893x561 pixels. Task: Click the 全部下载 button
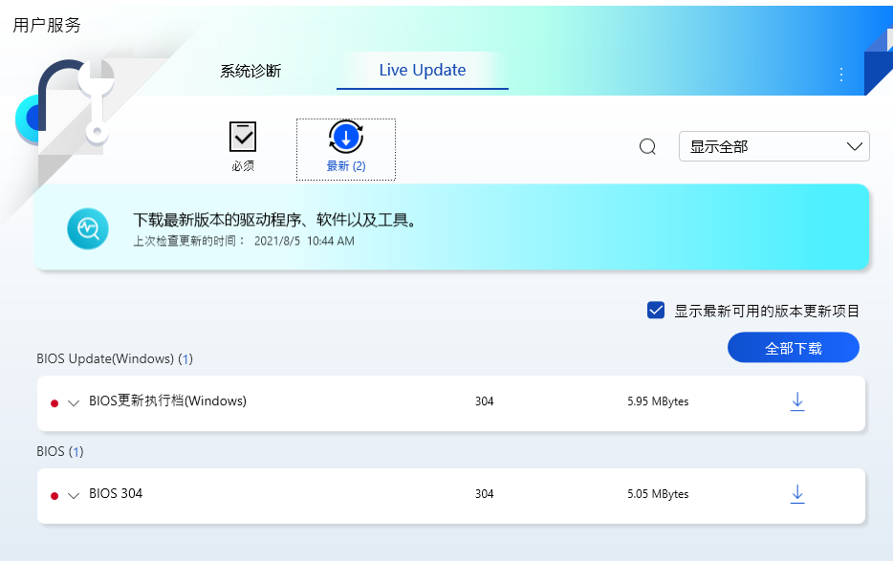tap(793, 347)
